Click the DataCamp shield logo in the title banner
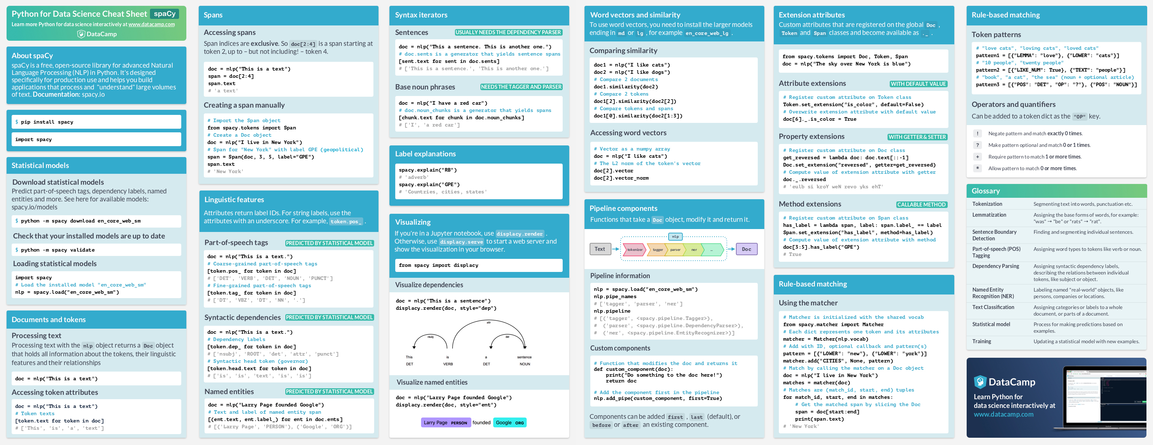1153x445 pixels. click(80, 34)
